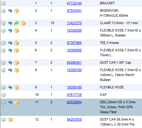Screen dimensions: 142x128
Task: Expand row 4 with the plus icon
Action: click(x=3, y=31)
